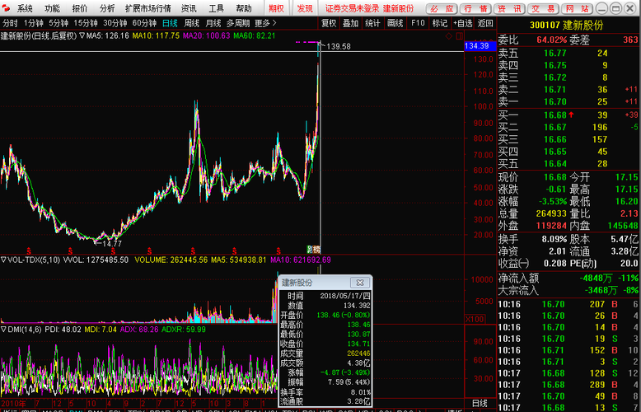Image resolution: width=641 pixels, height=412 pixels.
Task: Click the 10:16 16.71 152 B trade row
Action: (568, 350)
